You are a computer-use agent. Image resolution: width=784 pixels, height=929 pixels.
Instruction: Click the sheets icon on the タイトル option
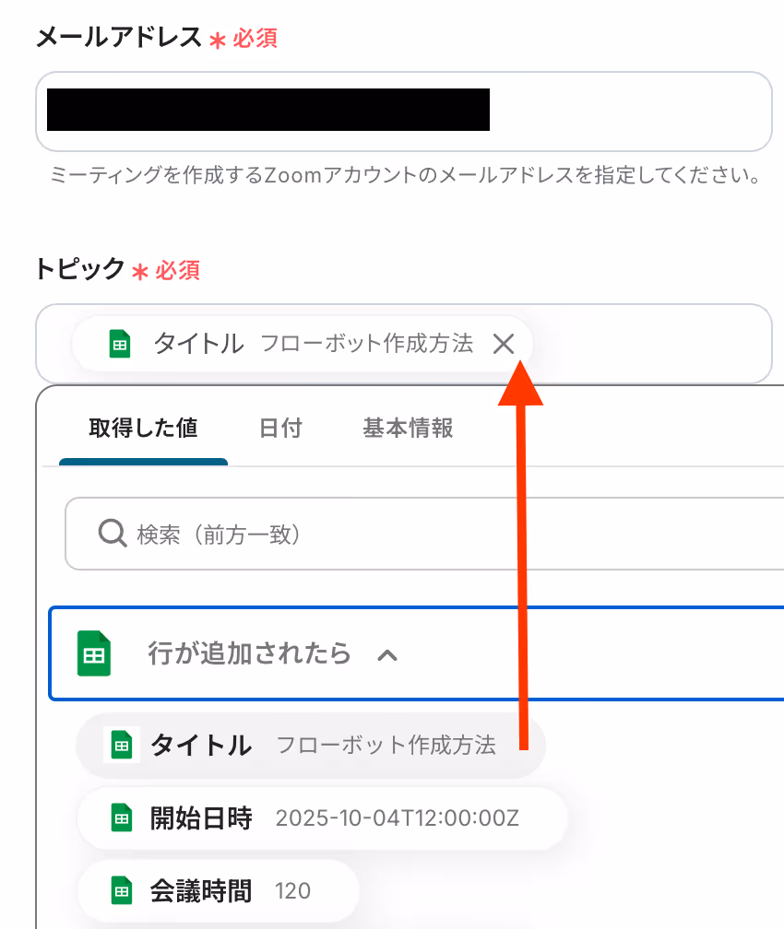(x=122, y=745)
